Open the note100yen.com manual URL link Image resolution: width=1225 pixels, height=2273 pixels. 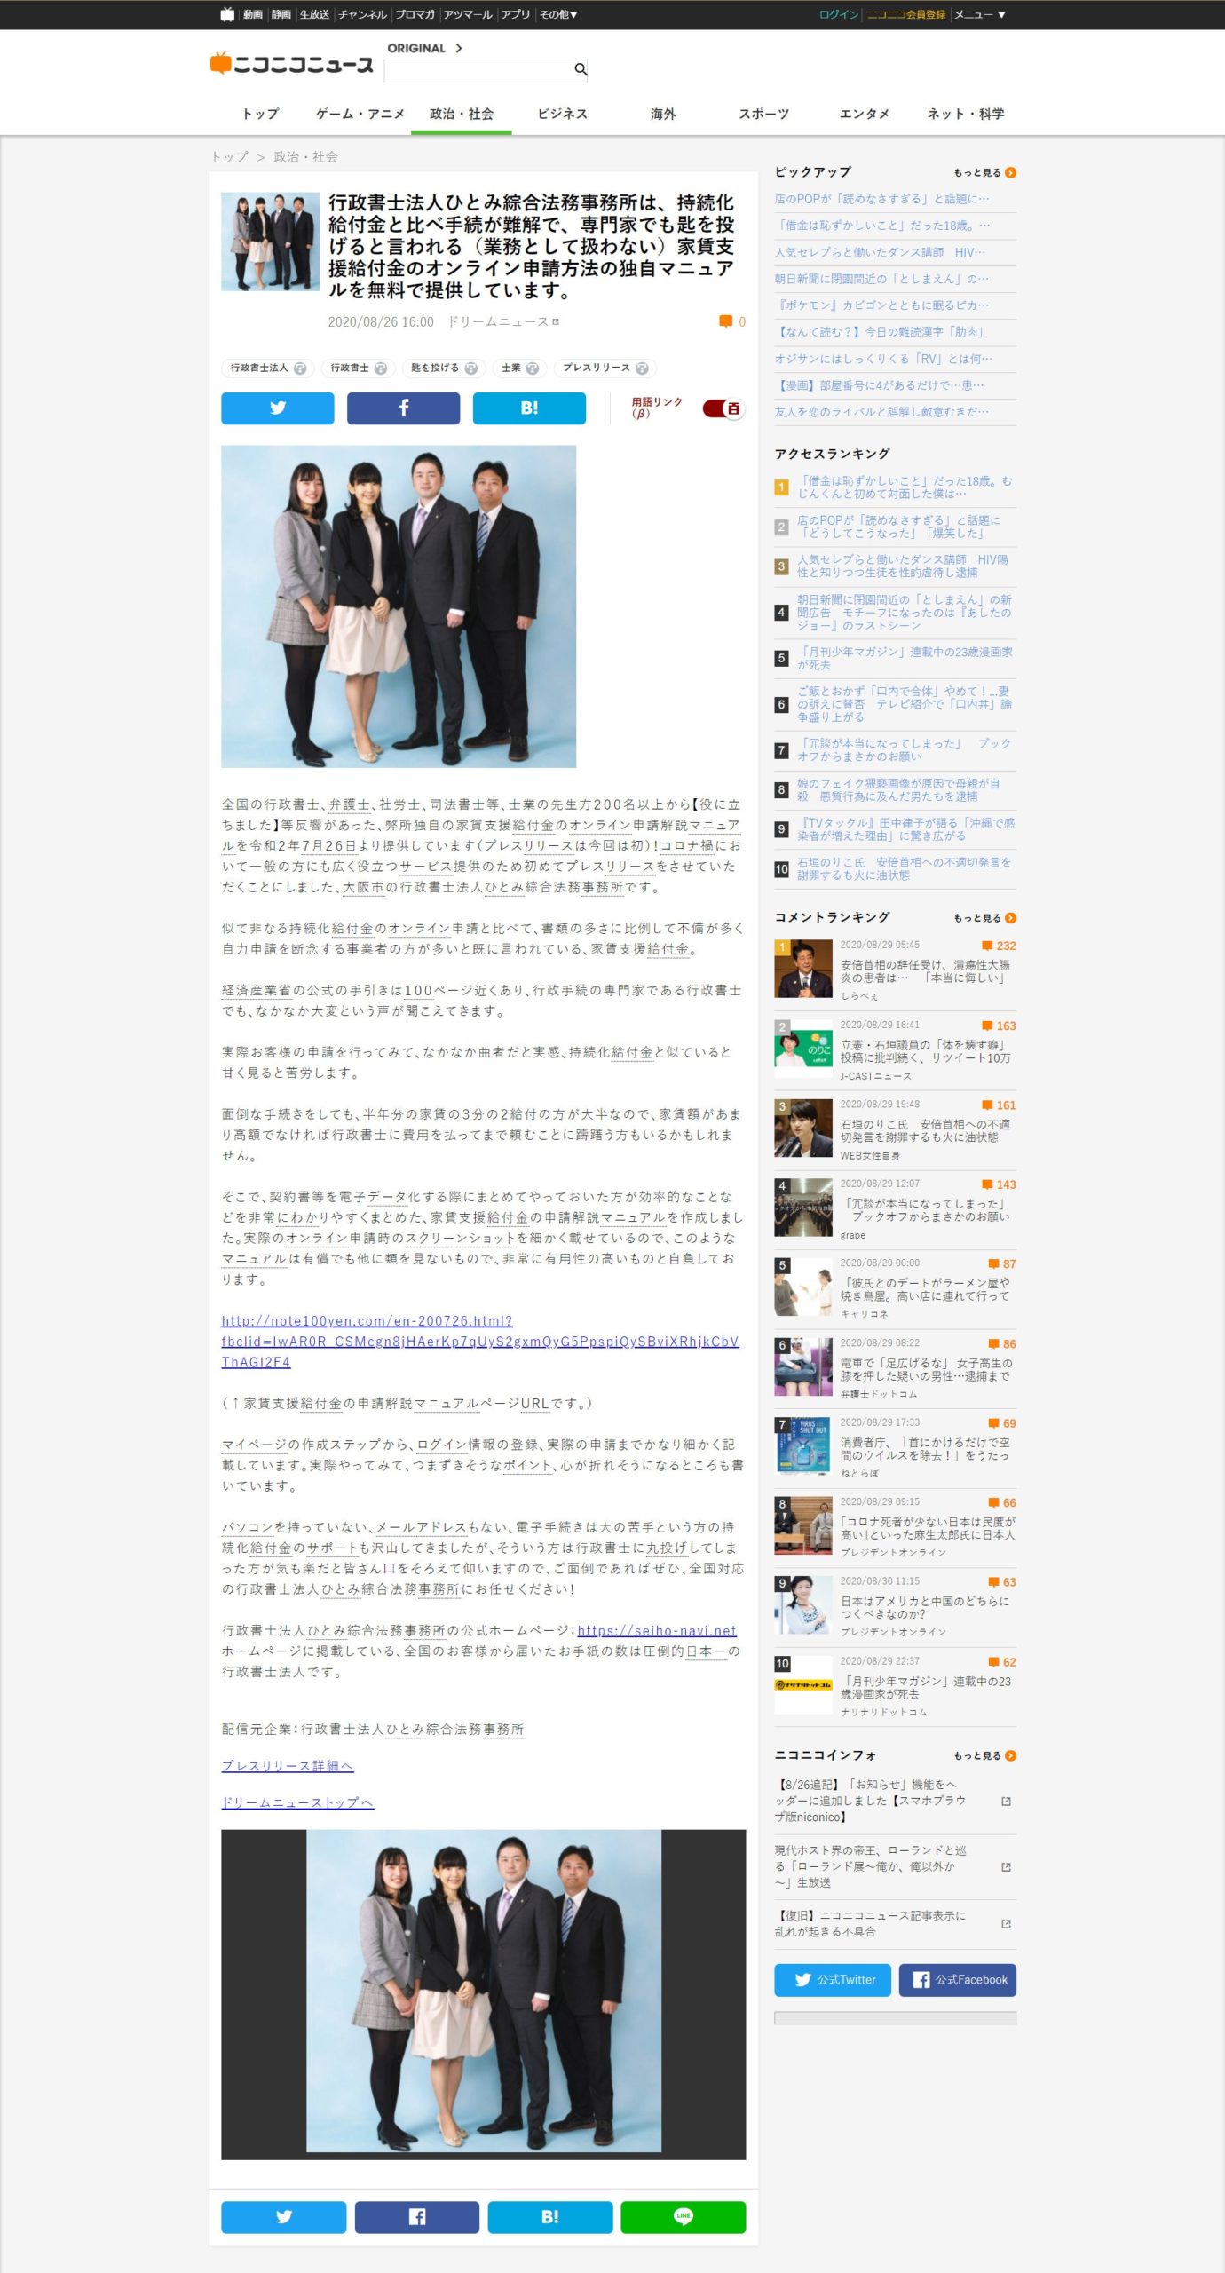click(x=479, y=1341)
